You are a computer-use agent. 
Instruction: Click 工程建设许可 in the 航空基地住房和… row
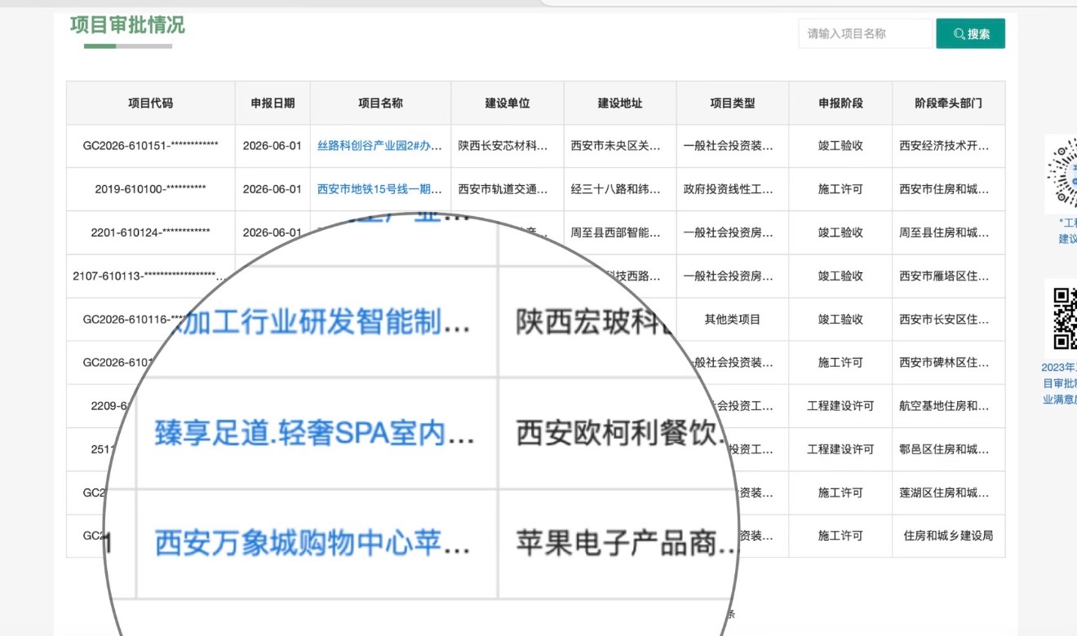pyautogui.click(x=840, y=405)
